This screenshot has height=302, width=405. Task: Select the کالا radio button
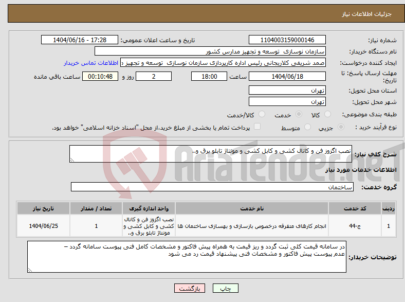tap(327, 114)
